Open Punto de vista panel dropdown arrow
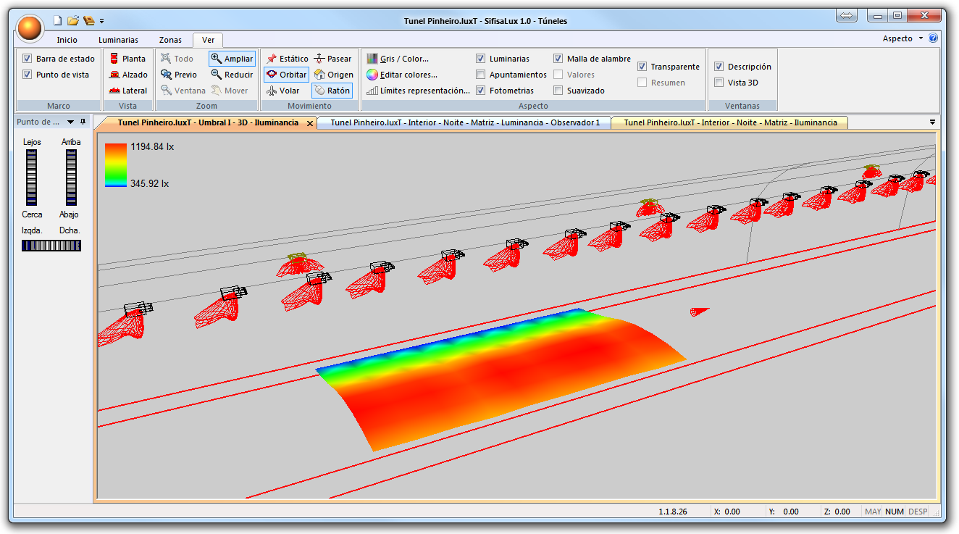Image resolution: width=959 pixels, height=534 pixels. [x=71, y=122]
